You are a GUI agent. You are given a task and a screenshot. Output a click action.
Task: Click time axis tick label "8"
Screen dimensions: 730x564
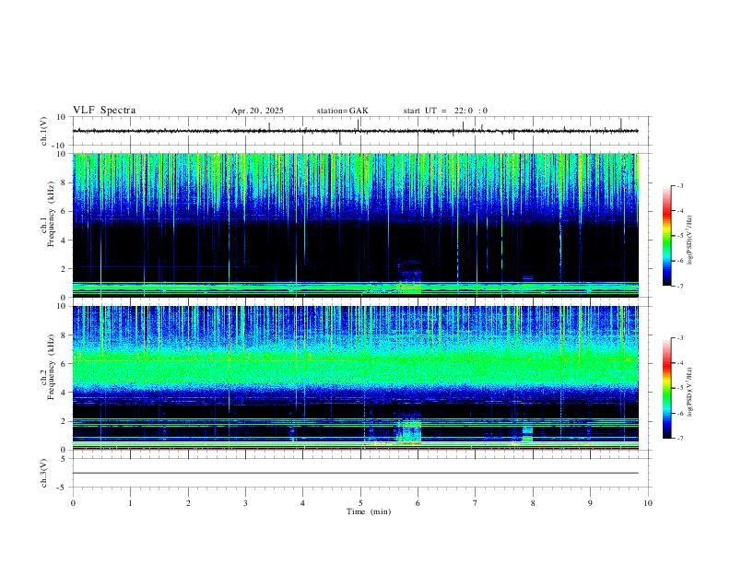point(533,503)
